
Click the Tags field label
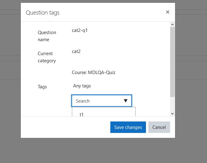pos(42,87)
